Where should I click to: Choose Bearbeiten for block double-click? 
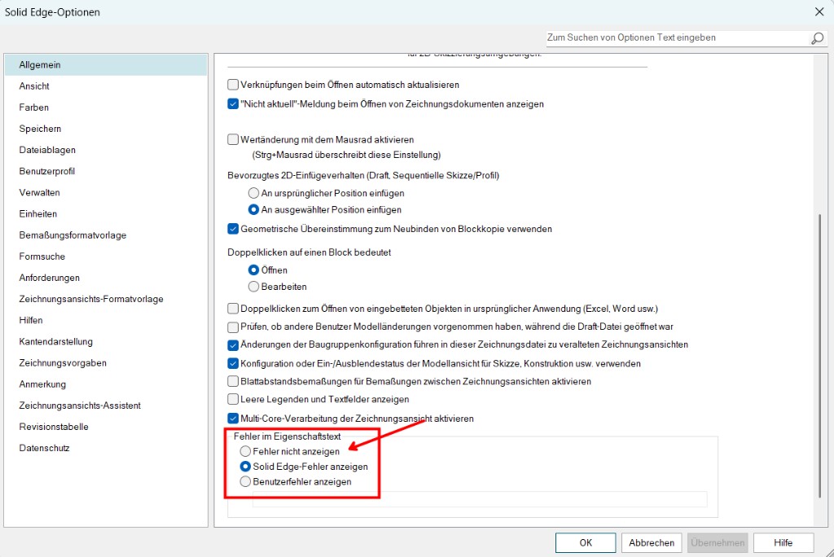pos(254,287)
